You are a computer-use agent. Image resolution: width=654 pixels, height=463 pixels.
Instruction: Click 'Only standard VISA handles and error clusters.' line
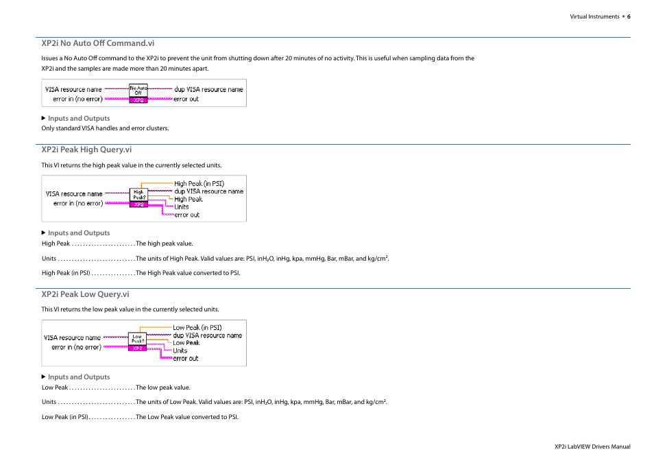pos(105,128)
